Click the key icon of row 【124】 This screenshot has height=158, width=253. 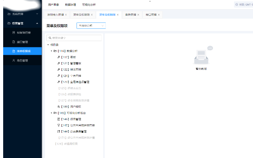[59, 75]
